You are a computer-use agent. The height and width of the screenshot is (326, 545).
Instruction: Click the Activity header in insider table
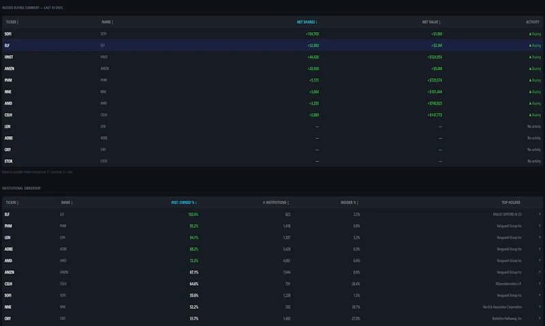click(x=533, y=22)
